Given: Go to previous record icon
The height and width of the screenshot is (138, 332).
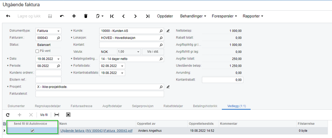Looking at the screenshot, I should tap(124, 16).
